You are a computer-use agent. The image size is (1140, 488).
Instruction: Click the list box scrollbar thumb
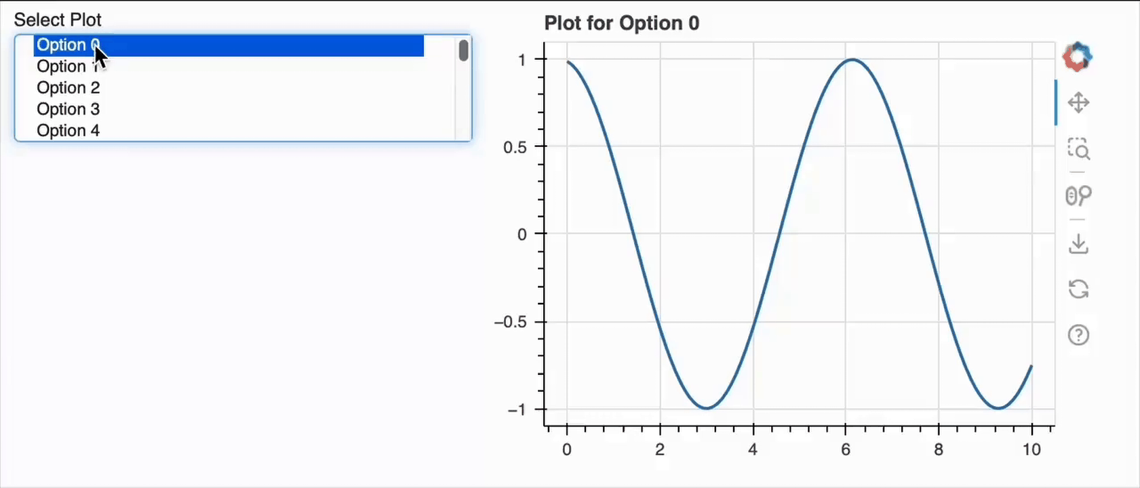(464, 51)
